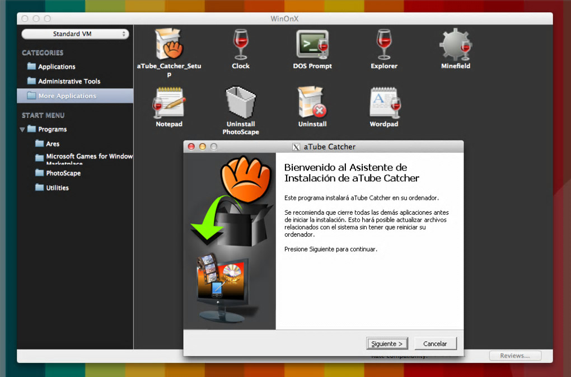Open the DOS Prompt icon
This screenshot has height=377, width=571.
point(312,44)
